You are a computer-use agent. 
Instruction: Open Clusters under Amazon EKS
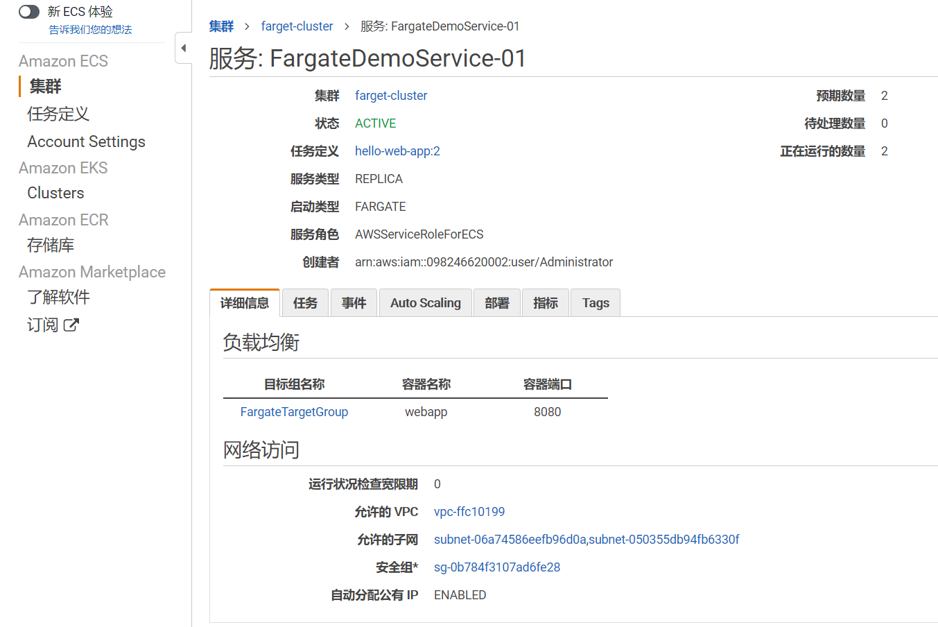55,193
